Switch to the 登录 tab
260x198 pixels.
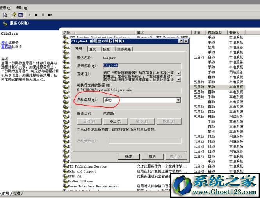pos(93,49)
